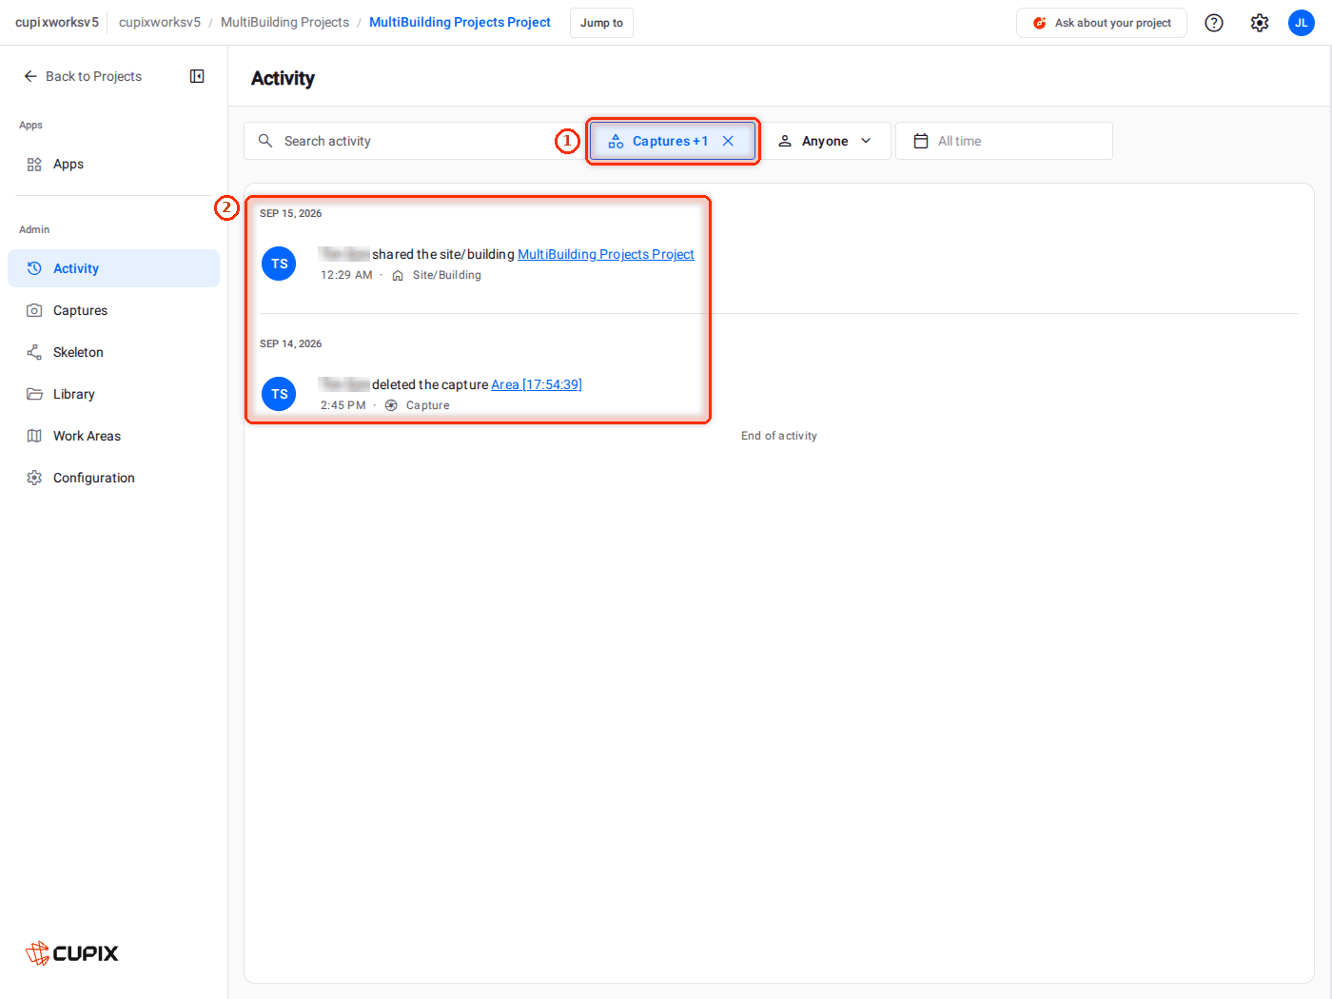Open Apps in the sidebar
This screenshot has height=999, width=1332.
tap(114, 164)
